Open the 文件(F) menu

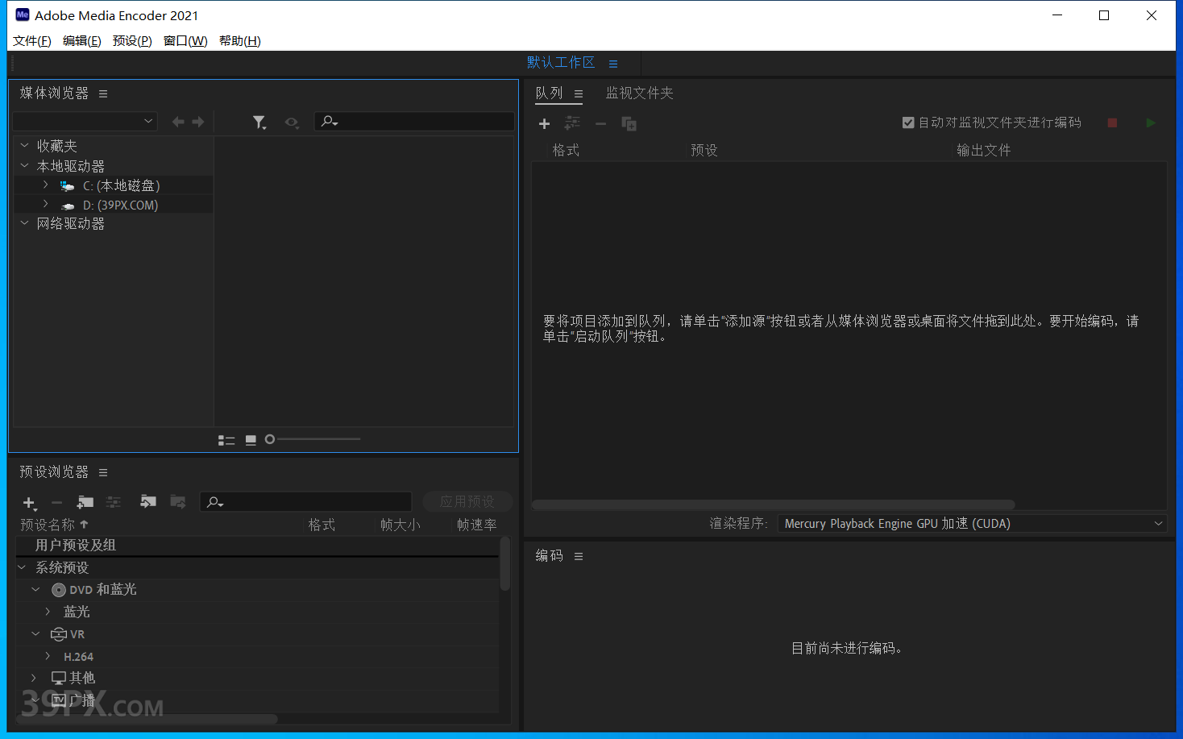click(32, 41)
